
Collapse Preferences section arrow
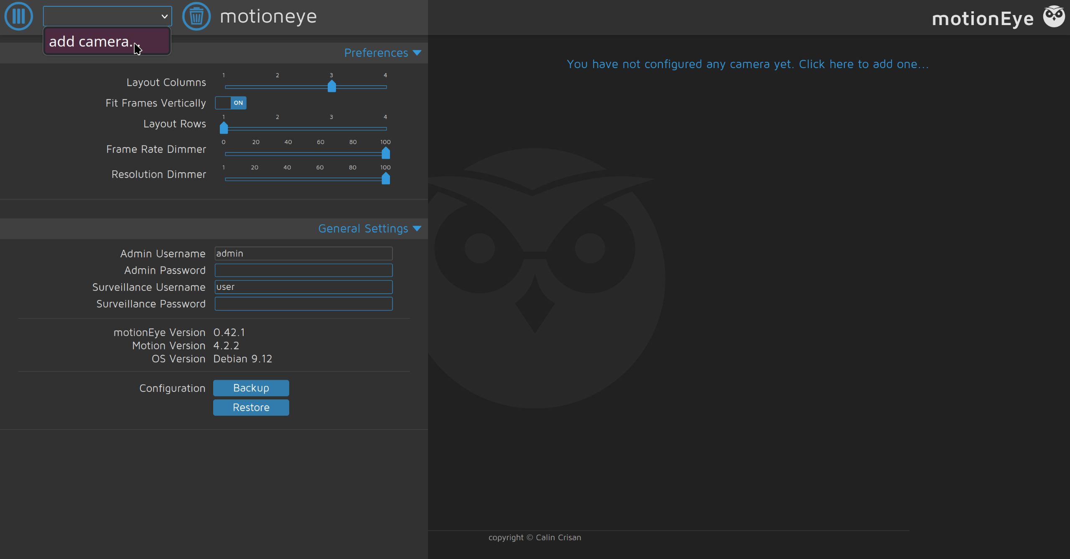tap(417, 53)
